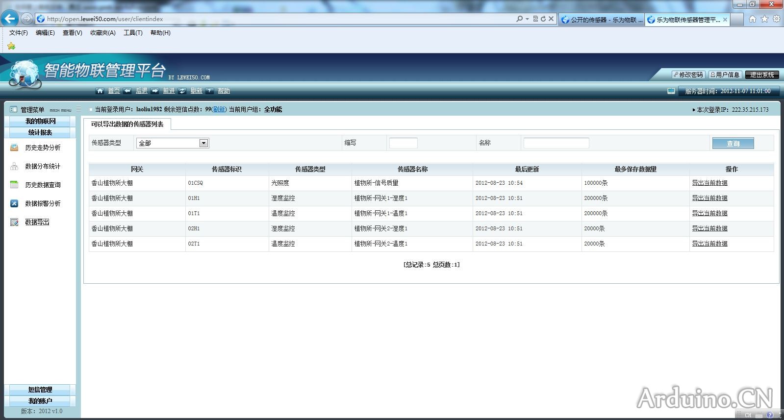The height and width of the screenshot is (420, 784).
Task: Click the 用户信息 button
Action: 725,75
